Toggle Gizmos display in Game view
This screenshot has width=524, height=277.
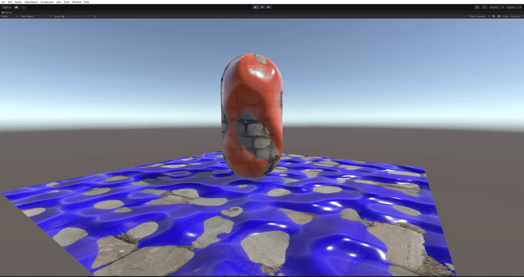coord(515,16)
